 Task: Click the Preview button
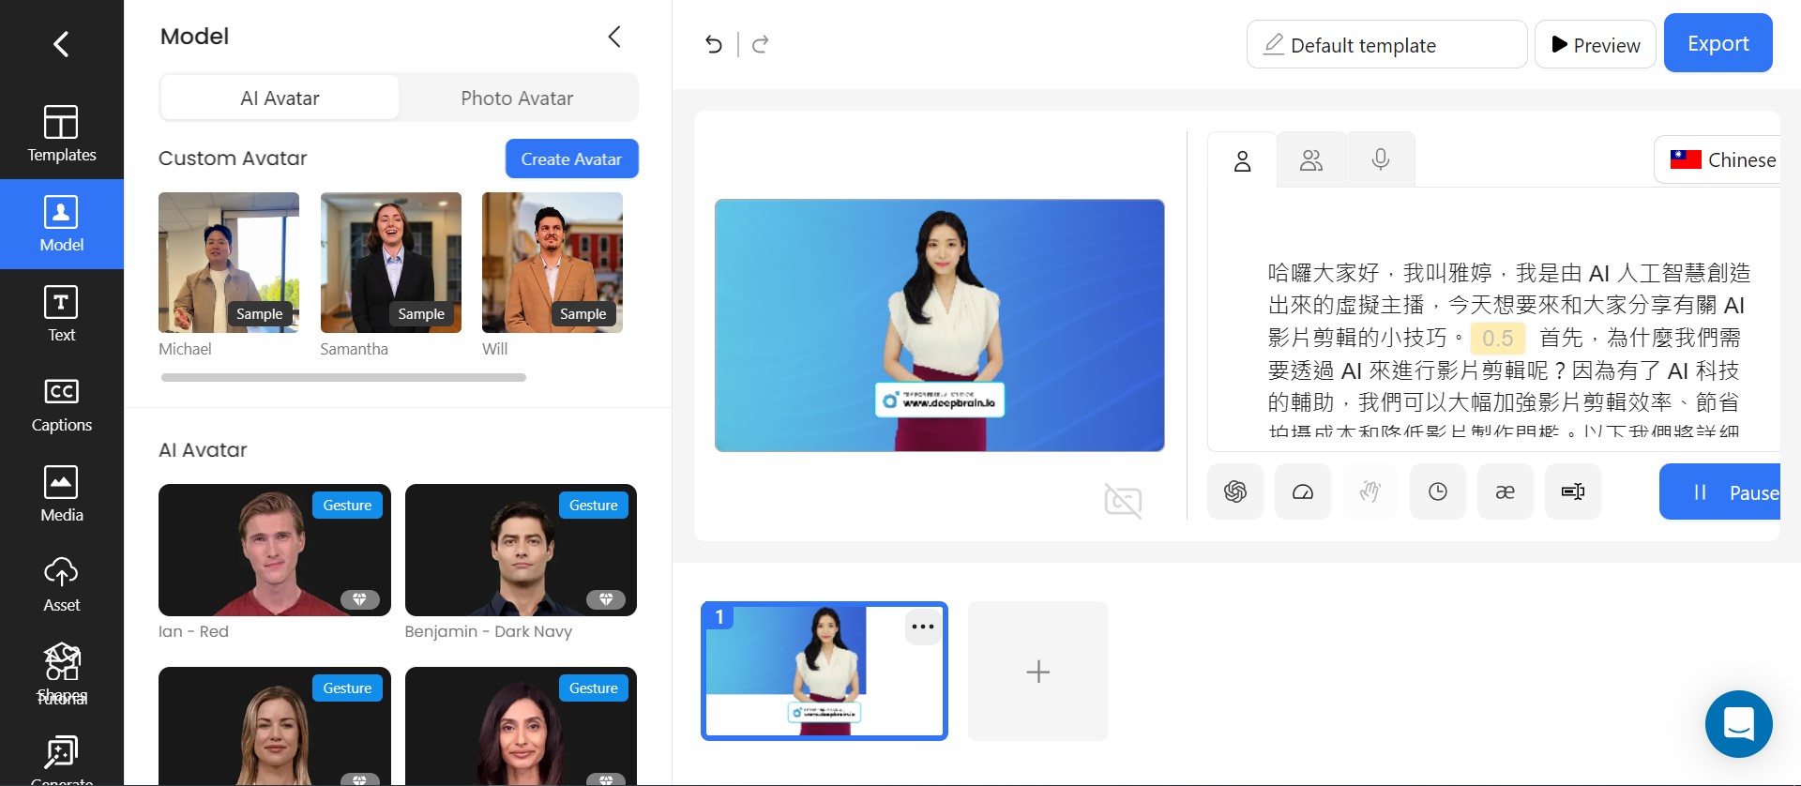1595,44
